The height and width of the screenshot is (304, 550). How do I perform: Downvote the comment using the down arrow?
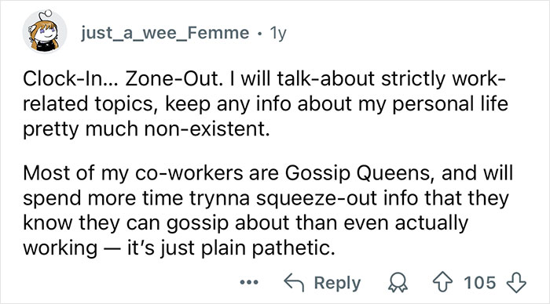click(x=517, y=282)
